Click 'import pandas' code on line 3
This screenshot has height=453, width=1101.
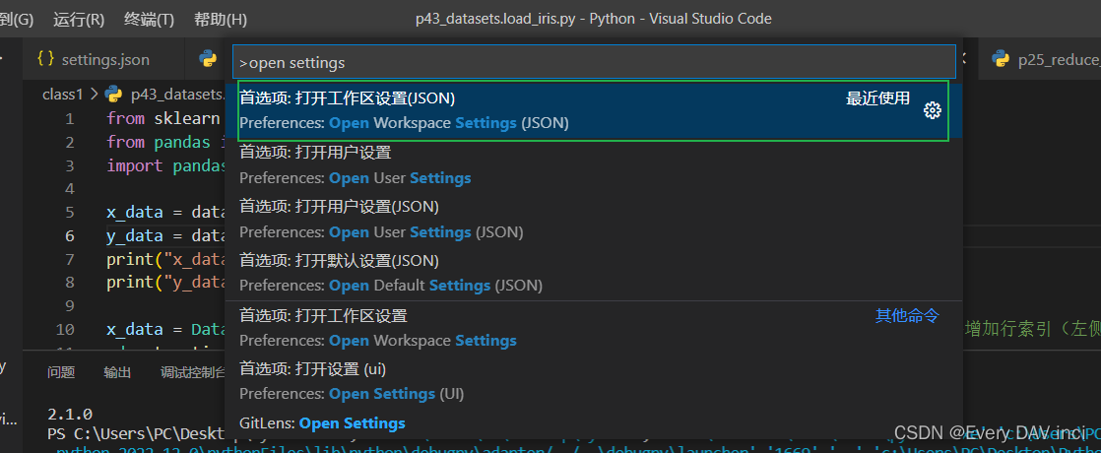tap(165, 165)
